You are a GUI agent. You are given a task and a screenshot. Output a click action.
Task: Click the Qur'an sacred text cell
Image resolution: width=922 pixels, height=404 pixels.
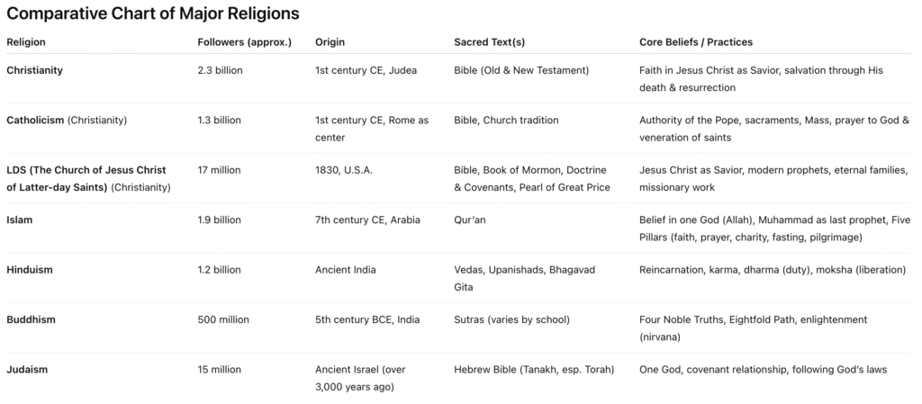469,220
